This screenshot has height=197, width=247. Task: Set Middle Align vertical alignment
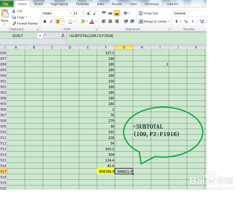(x=110, y=13)
